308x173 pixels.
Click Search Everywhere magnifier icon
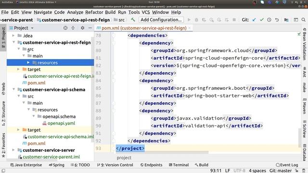click(304, 20)
